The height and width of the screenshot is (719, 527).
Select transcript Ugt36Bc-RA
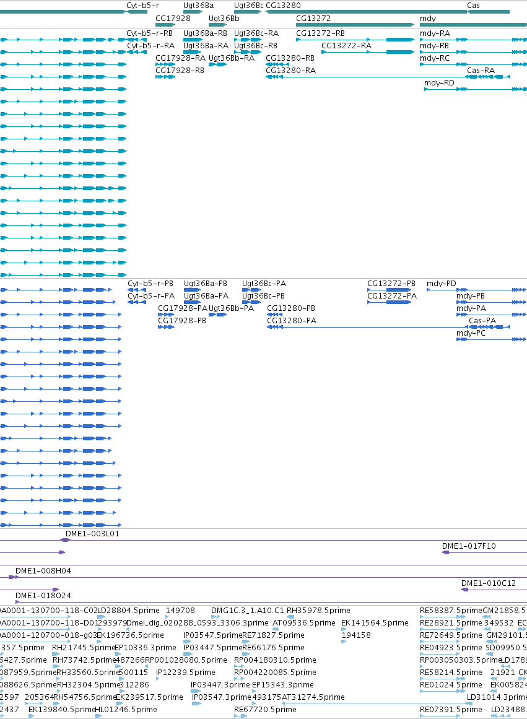(x=256, y=33)
